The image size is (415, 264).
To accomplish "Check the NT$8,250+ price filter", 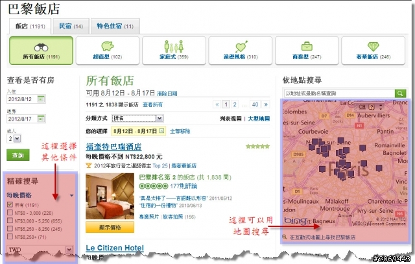I will pos(10,236).
